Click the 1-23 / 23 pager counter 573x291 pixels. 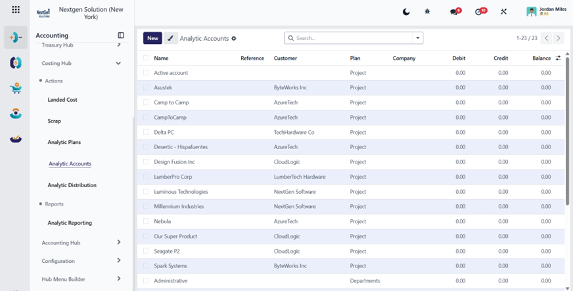[526, 38]
